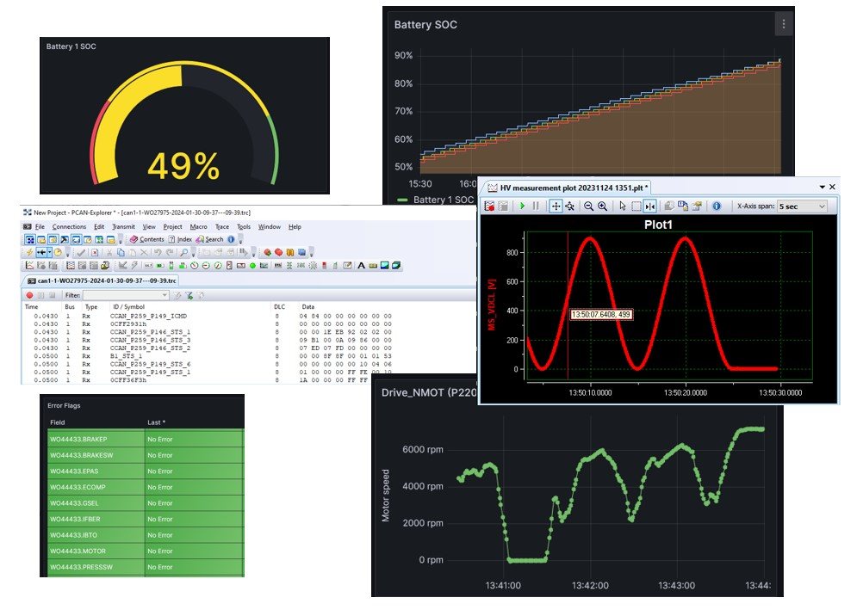Open the Battery SOC panel three-dot menu
The height and width of the screenshot is (616, 857).
[783, 24]
